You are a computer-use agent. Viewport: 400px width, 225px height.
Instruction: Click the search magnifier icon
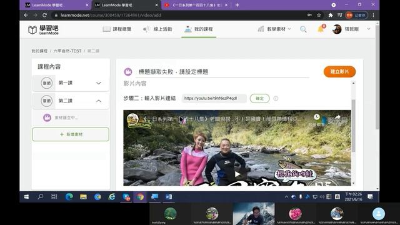point(303,29)
